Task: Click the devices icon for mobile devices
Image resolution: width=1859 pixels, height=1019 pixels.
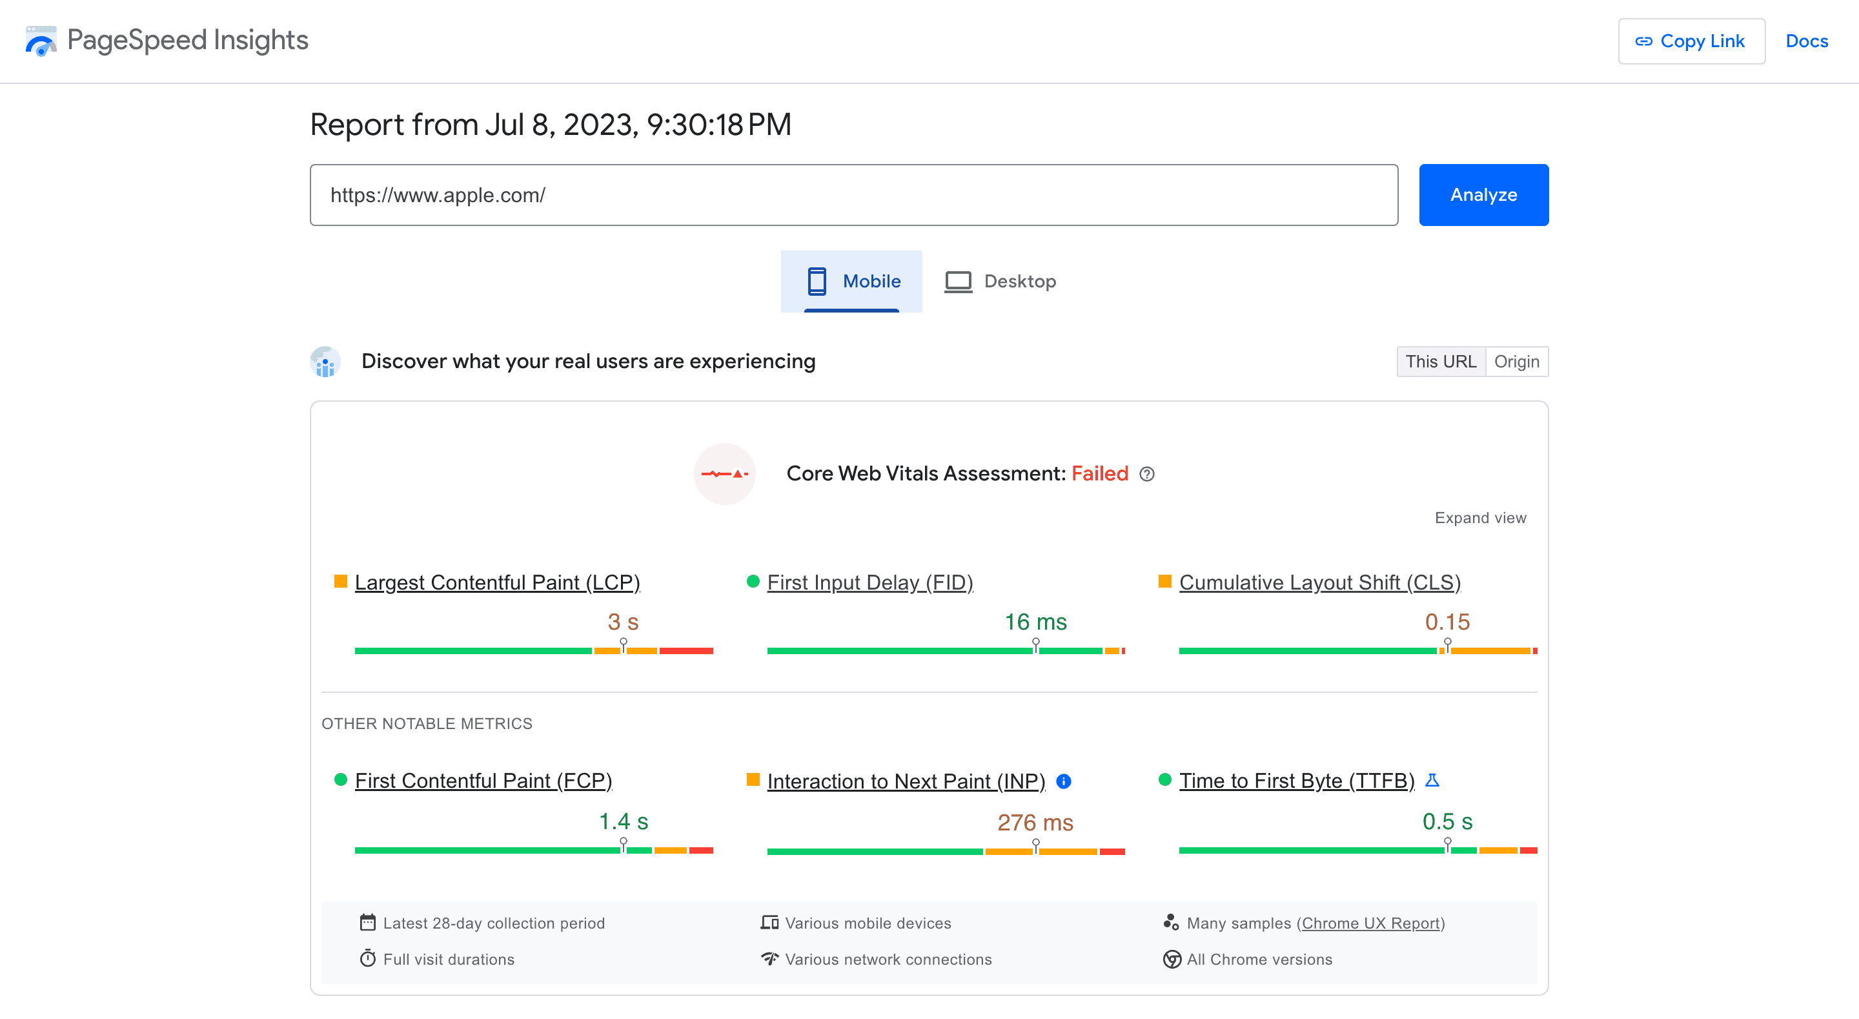Action: 769,922
